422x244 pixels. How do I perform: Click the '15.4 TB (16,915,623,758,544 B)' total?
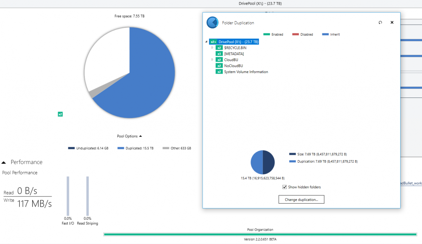pos(263,178)
